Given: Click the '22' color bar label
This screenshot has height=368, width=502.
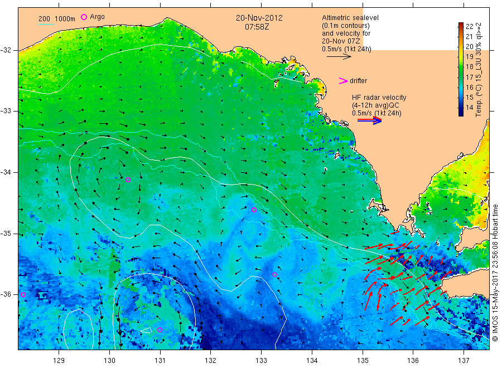Looking at the screenshot, I should click(469, 27).
